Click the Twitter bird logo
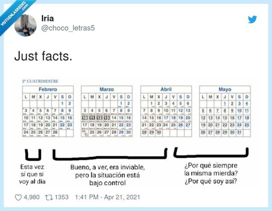272x211 pixels. [253, 19]
